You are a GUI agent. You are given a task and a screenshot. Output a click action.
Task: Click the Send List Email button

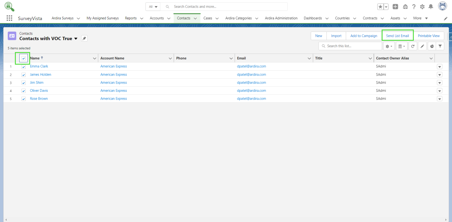[397, 36]
